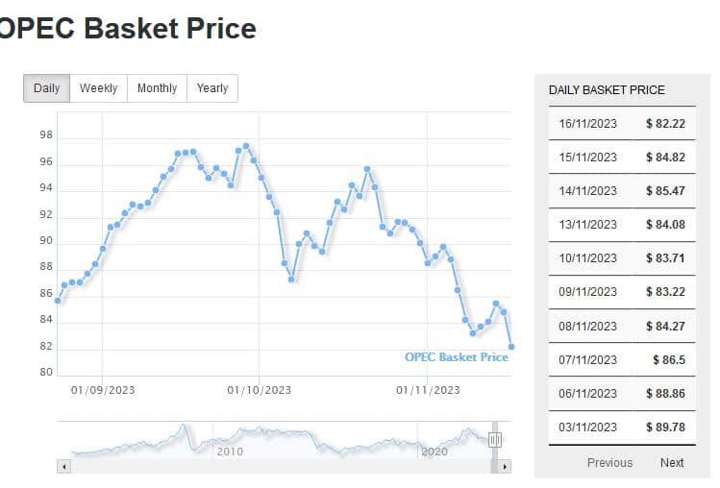
Task: Click the 2010 region in navigator
Action: click(x=230, y=451)
